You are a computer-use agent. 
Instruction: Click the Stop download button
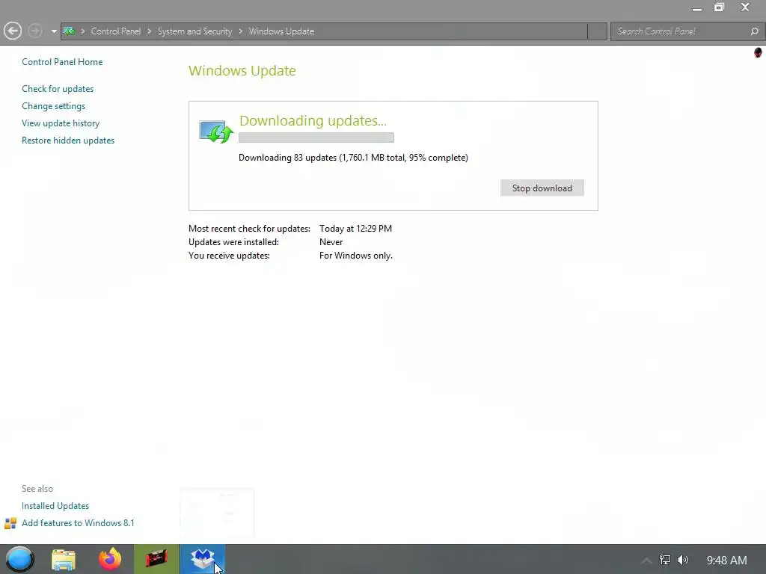click(x=542, y=188)
